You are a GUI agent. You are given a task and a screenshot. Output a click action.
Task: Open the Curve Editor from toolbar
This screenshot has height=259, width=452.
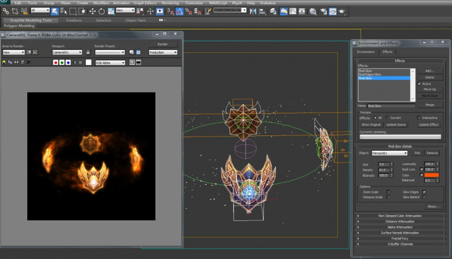coord(293,11)
